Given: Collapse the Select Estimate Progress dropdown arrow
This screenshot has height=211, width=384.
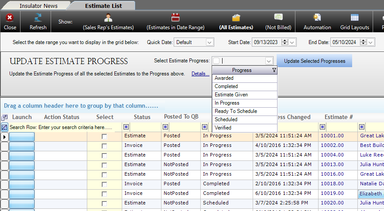Looking at the screenshot, I should tap(269, 61).
